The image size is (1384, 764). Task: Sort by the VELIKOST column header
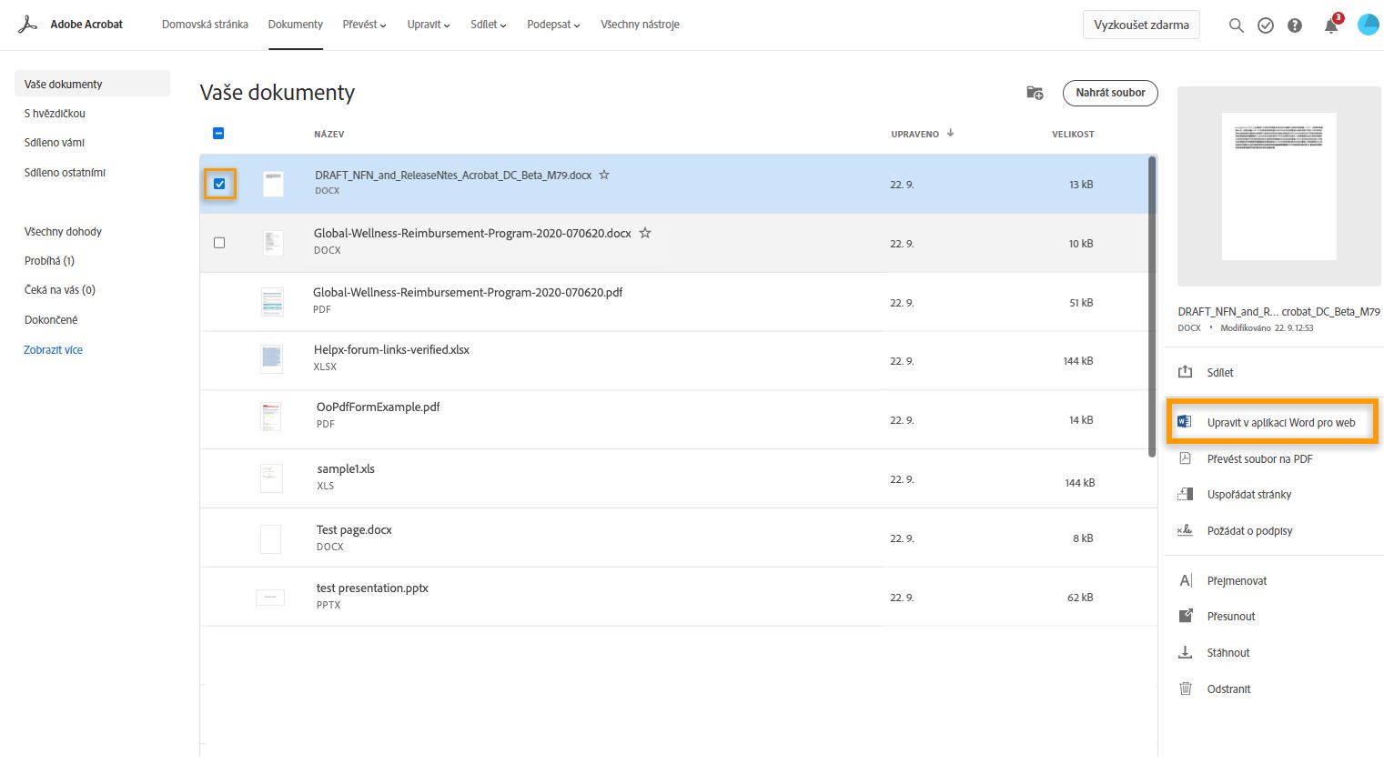1073,134
